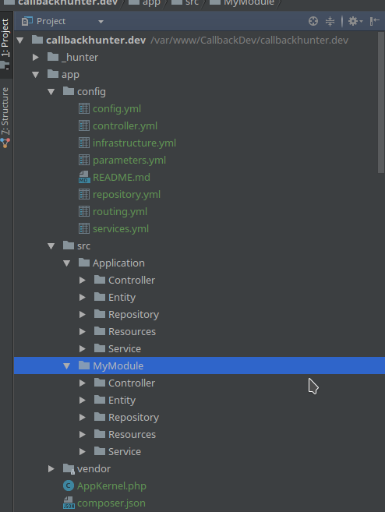Screen dimensions: 385x512
Task: Collapse the config folder
Action: click(x=51, y=92)
